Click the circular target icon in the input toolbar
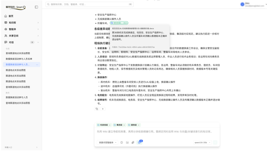Screen dimensions: 267x152 point(121,143)
